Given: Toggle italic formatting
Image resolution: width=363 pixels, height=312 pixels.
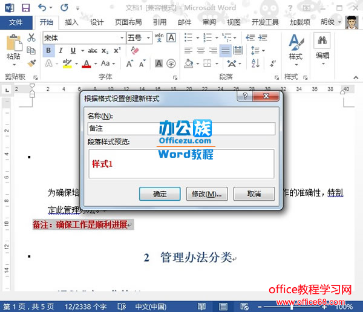Looking at the screenshot, I should pyautogui.click(x=60, y=50).
